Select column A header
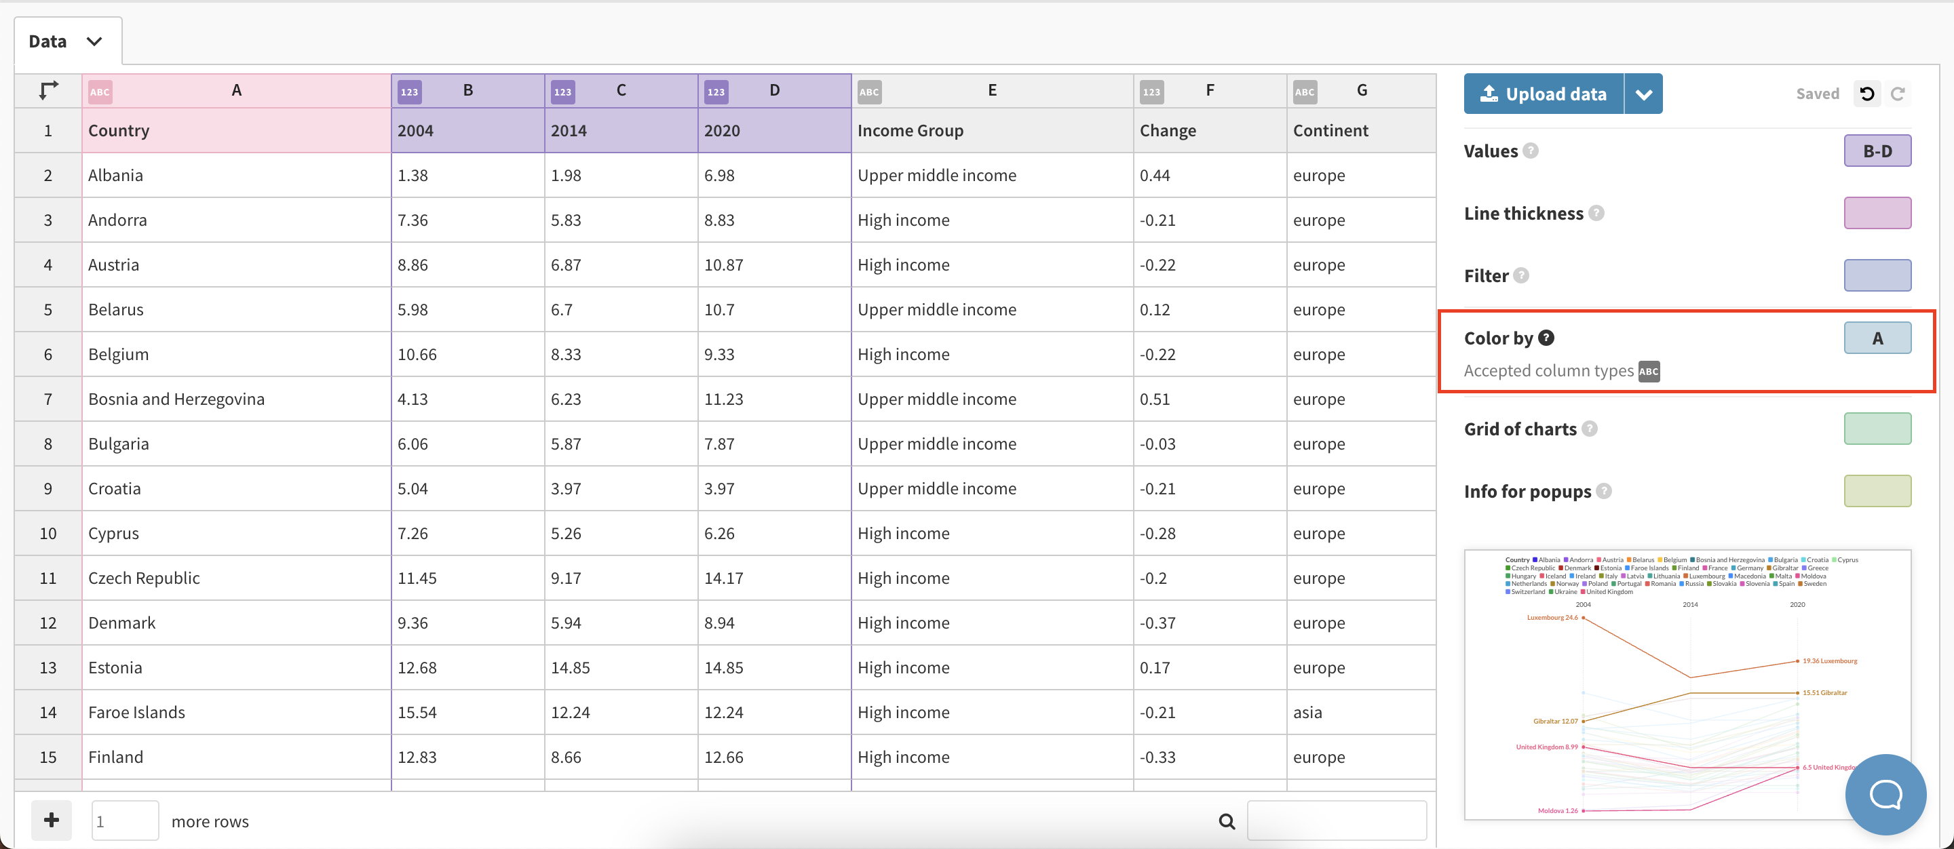 237,90
